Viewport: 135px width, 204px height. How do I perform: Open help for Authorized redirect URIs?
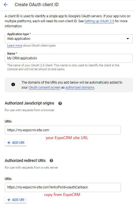pyautogui.click(x=51, y=161)
